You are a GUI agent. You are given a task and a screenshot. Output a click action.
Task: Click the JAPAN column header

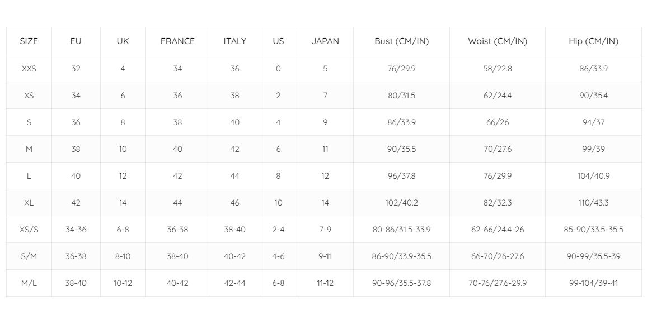pos(325,41)
